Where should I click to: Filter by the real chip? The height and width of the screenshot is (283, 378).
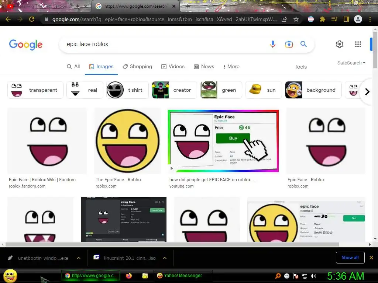click(85, 90)
